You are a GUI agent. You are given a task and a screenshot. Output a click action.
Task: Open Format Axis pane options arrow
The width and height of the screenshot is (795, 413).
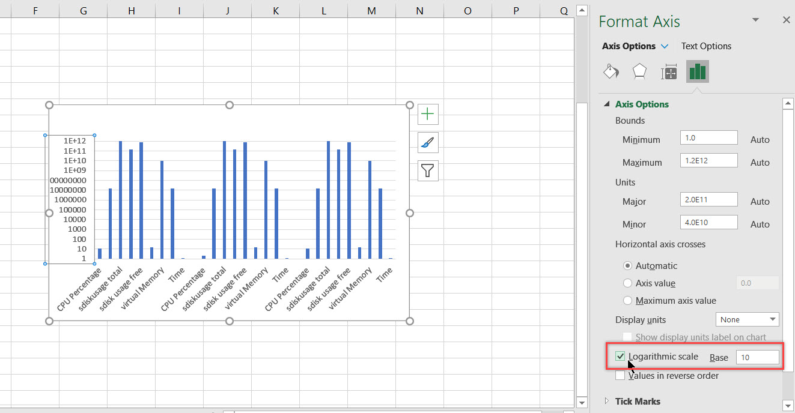755,20
